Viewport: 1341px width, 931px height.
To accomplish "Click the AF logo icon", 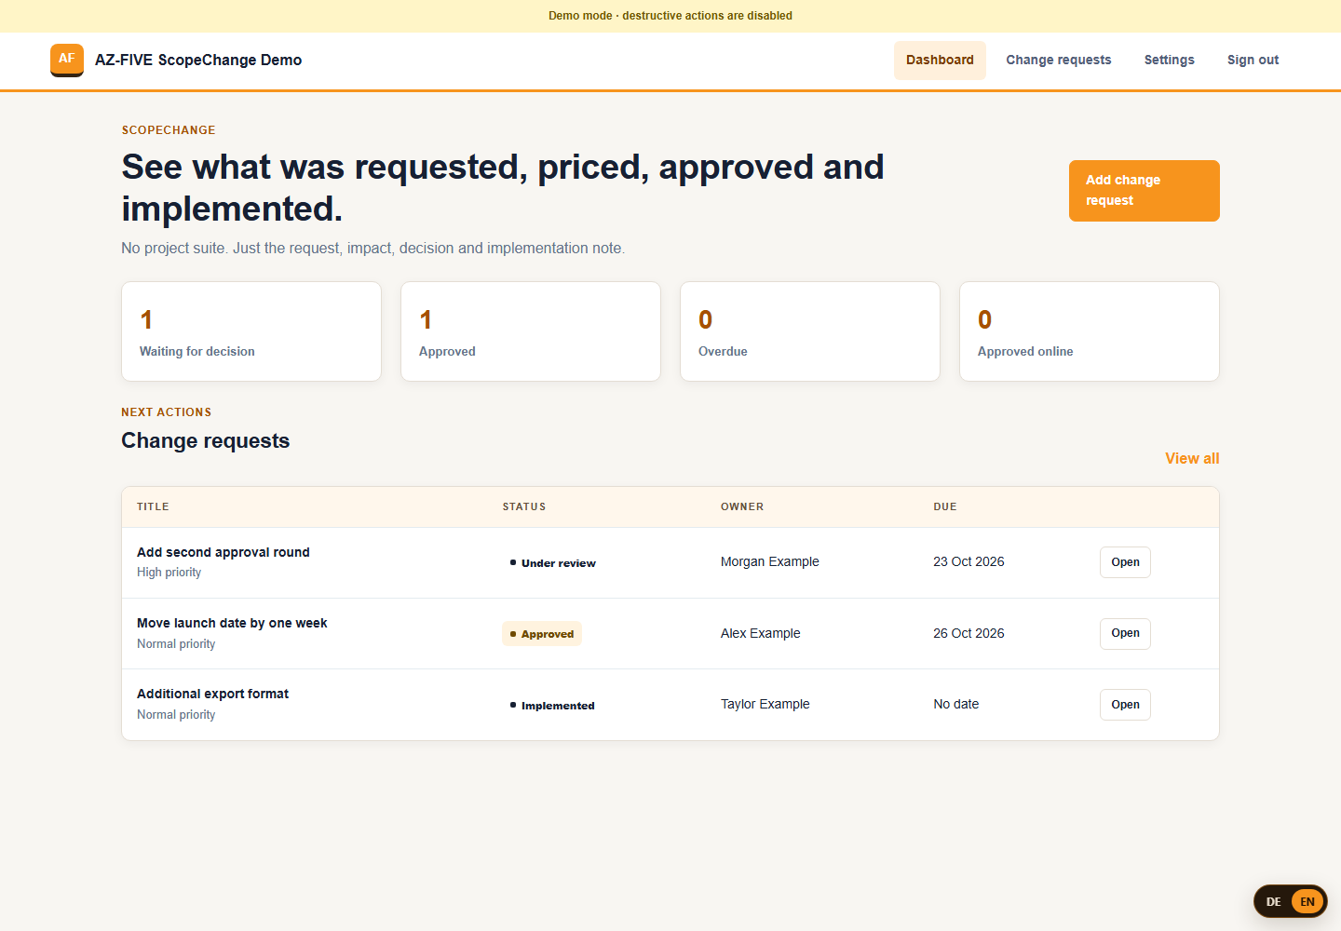I will click(67, 60).
